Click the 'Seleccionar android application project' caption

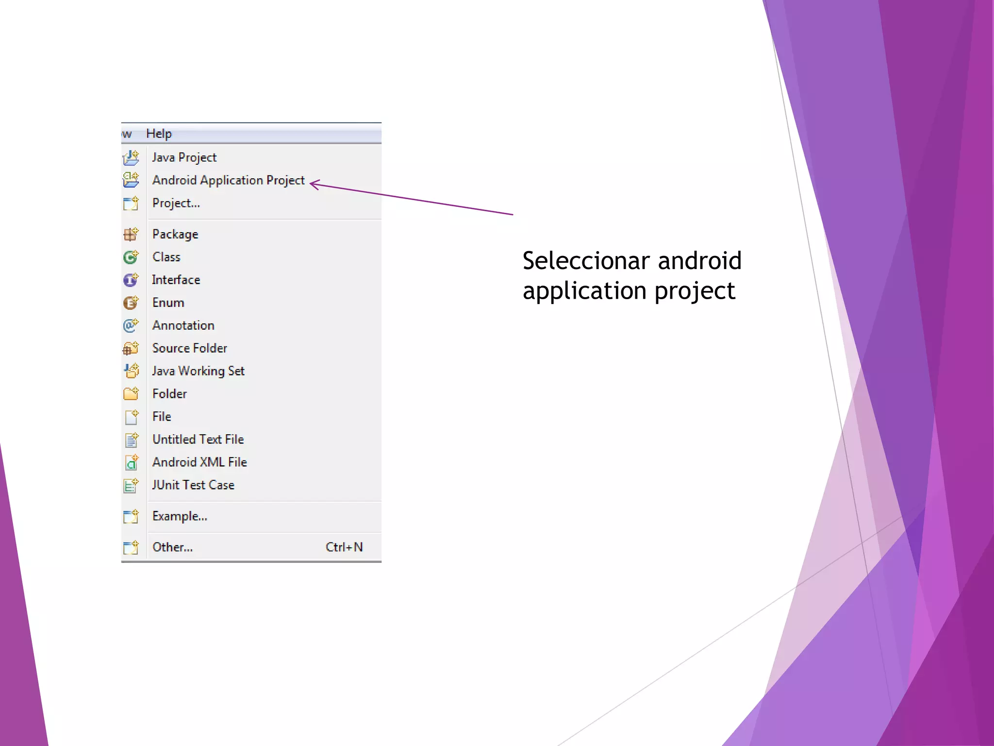click(632, 276)
